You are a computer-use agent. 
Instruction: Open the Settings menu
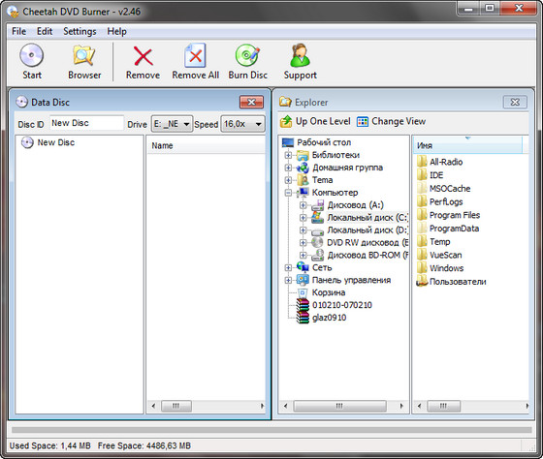80,31
